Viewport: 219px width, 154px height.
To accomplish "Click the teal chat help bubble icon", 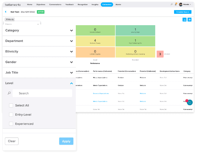I will pyautogui.click(x=190, y=102).
